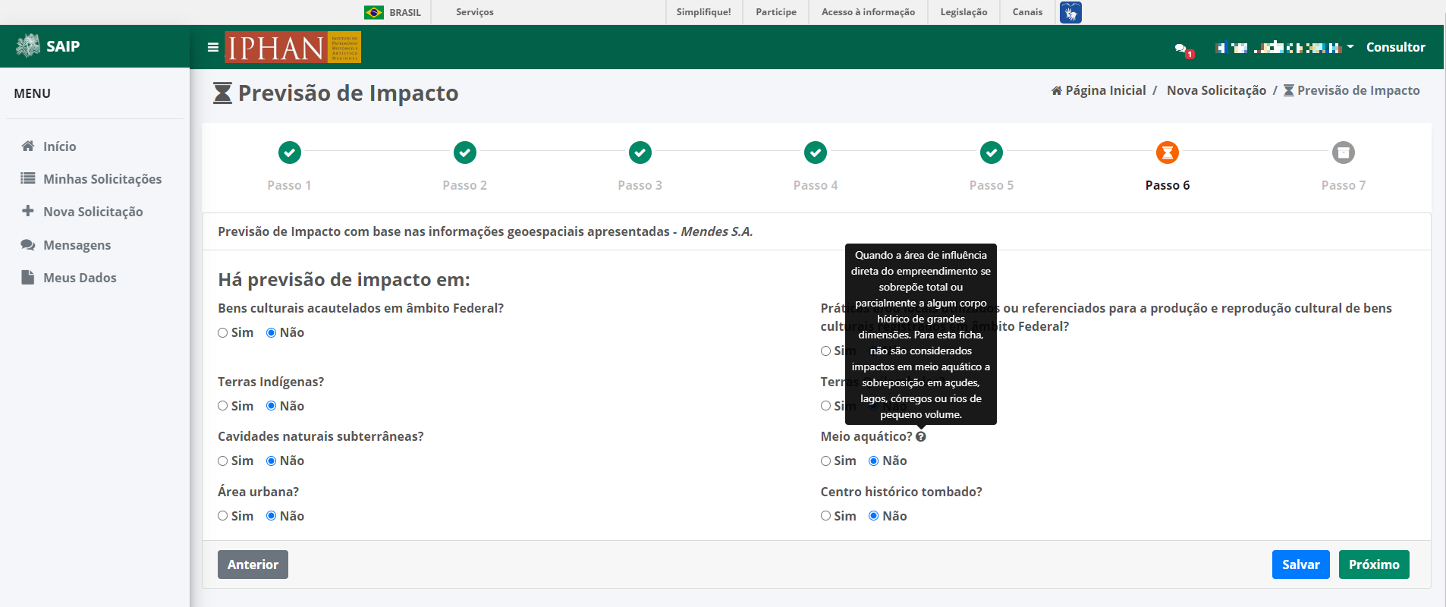Click the Consultor role label
This screenshot has width=1446, height=607.
(x=1395, y=47)
